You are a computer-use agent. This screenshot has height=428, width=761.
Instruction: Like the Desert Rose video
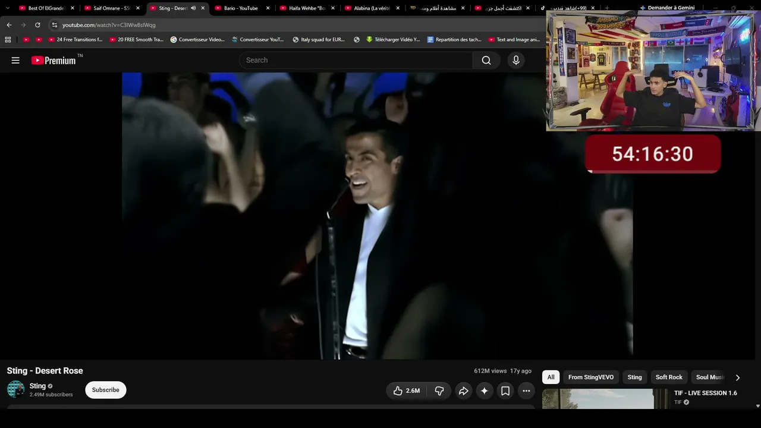pos(406,391)
